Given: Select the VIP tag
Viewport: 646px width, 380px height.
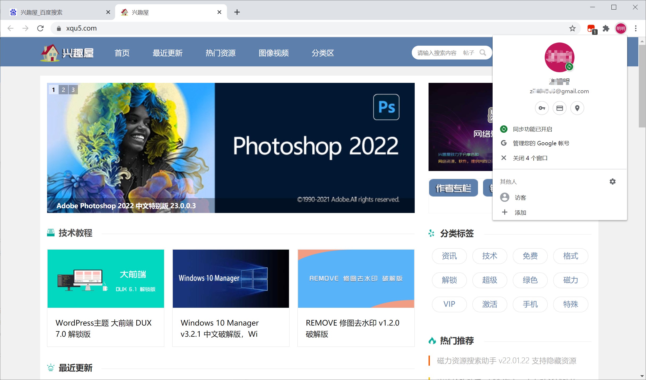Looking at the screenshot, I should point(449,304).
